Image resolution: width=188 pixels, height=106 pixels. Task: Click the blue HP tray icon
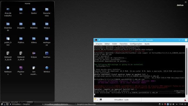(x=168, y=104)
